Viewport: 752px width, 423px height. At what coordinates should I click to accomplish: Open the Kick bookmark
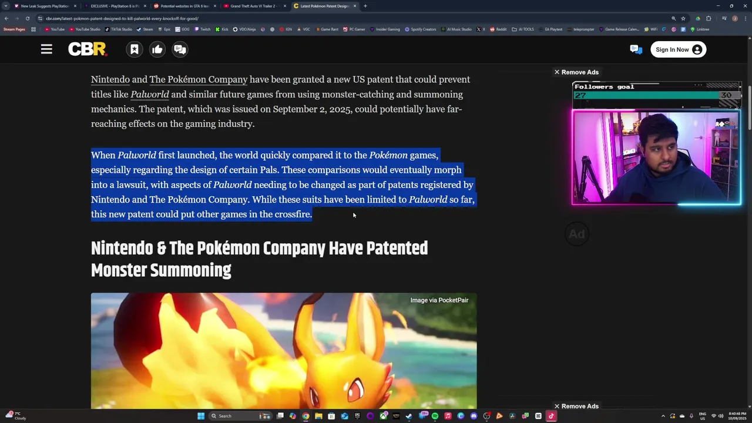click(222, 29)
